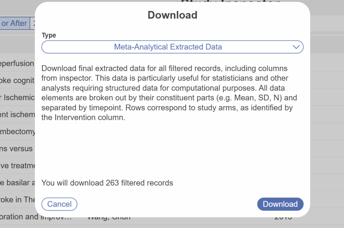
Task: Click the "Type" field label
Action: click(49, 35)
